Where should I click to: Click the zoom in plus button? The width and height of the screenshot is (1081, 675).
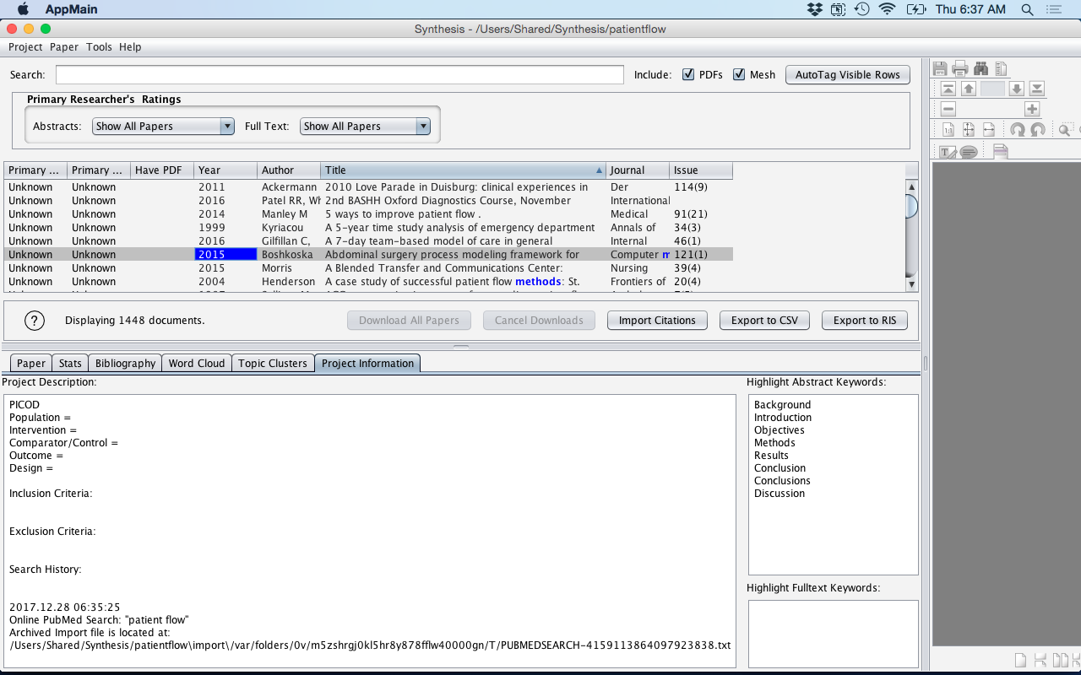pyautogui.click(x=1031, y=109)
